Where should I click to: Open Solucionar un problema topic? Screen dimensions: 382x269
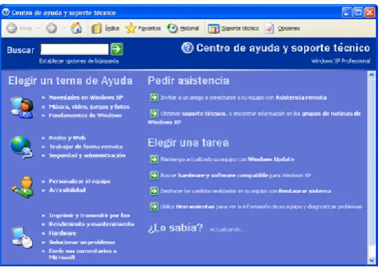coord(82,243)
